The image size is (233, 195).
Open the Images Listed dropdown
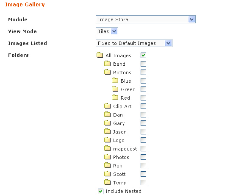[134, 43]
